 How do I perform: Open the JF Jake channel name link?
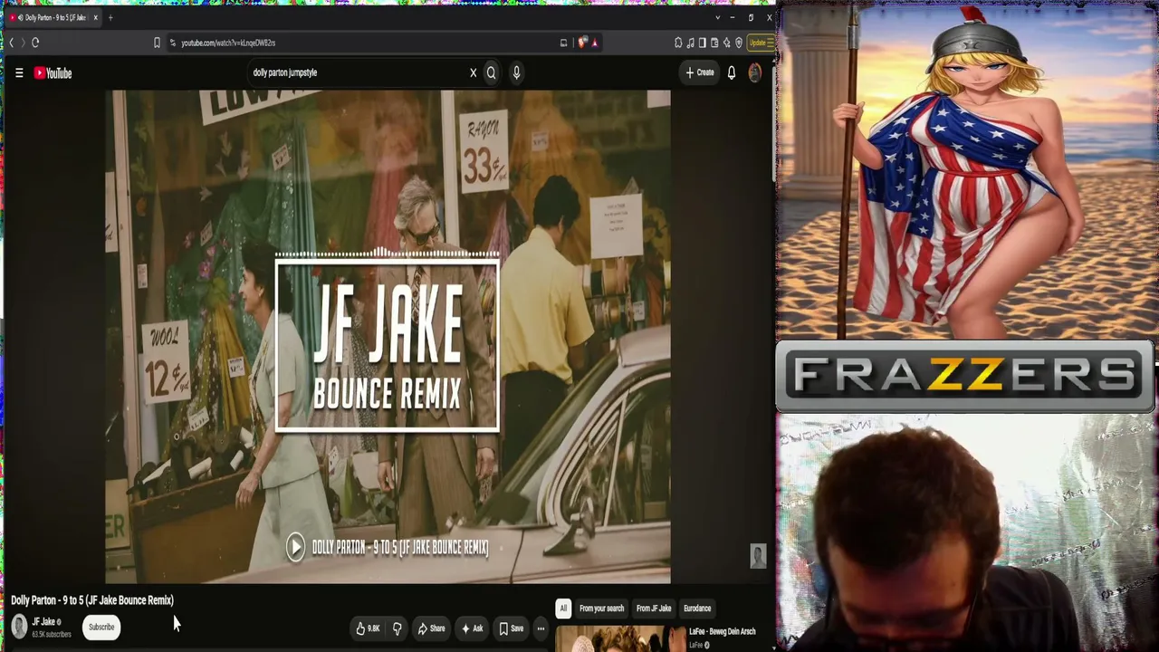(43, 622)
